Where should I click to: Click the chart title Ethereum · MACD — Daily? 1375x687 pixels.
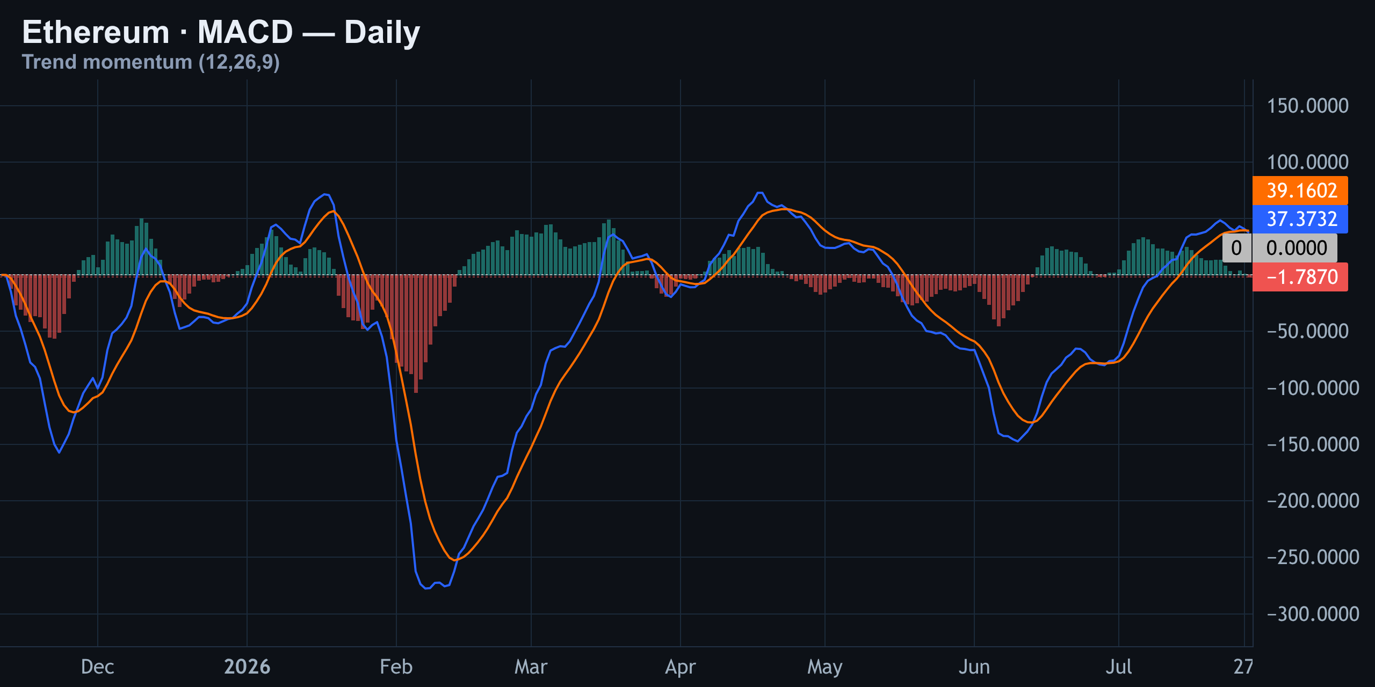point(221,32)
